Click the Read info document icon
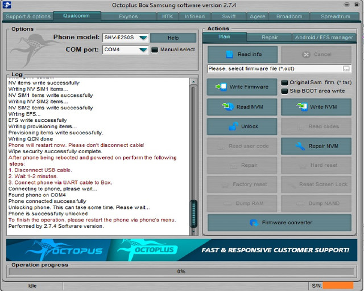 coord(229,55)
